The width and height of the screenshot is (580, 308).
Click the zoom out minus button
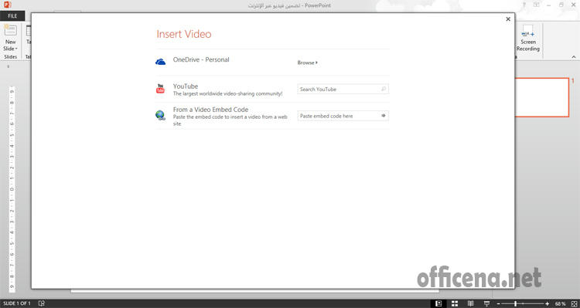pyautogui.click(x=498, y=303)
